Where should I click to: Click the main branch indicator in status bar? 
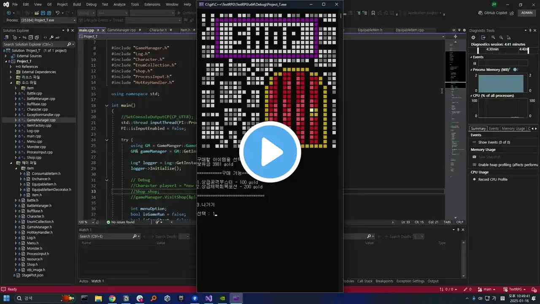[486, 289]
